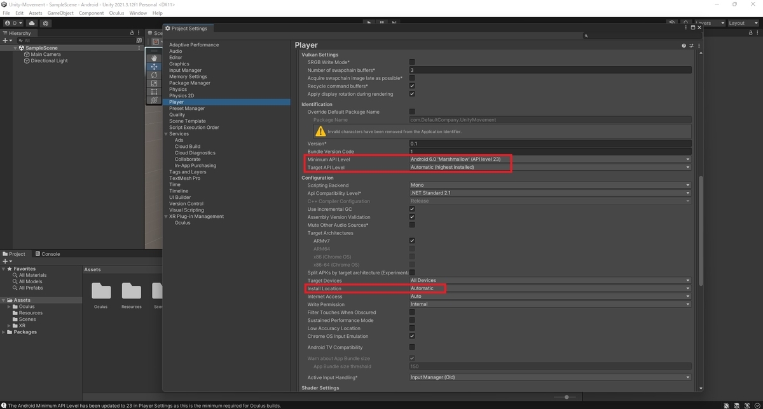763x409 pixels.
Task: Toggle SRGB Write Mode checkbox
Action: [x=412, y=62]
